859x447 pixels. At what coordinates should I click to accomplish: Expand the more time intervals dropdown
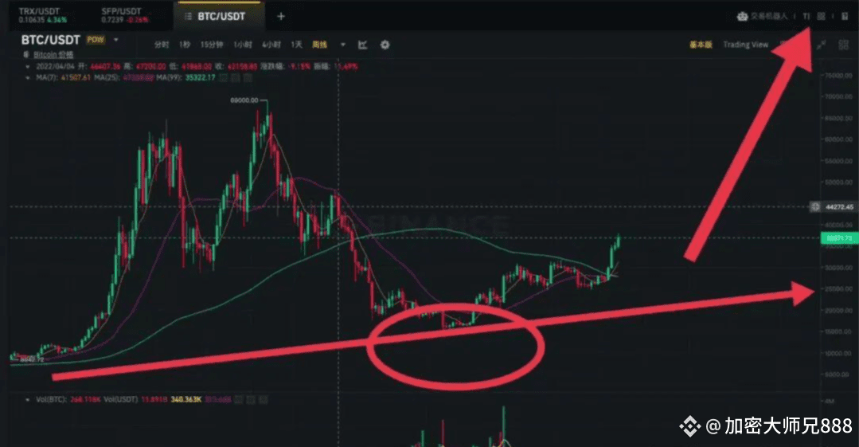(343, 45)
